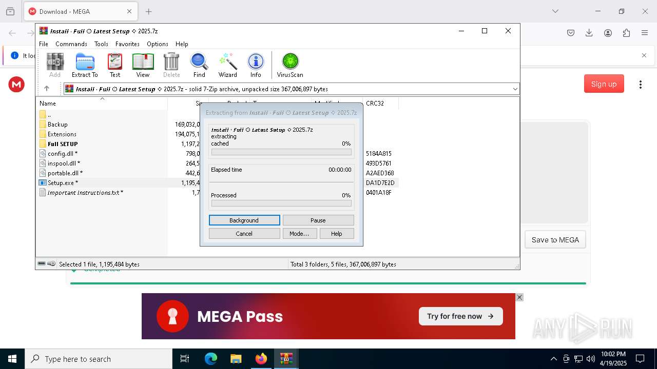Image resolution: width=657 pixels, height=369 pixels.
Task: Open extraction Mode settings
Action: coord(299,234)
